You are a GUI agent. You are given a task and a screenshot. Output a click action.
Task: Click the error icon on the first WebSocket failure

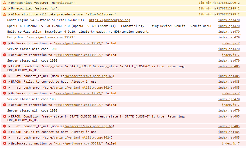pyautogui.click(x=5, y=43)
